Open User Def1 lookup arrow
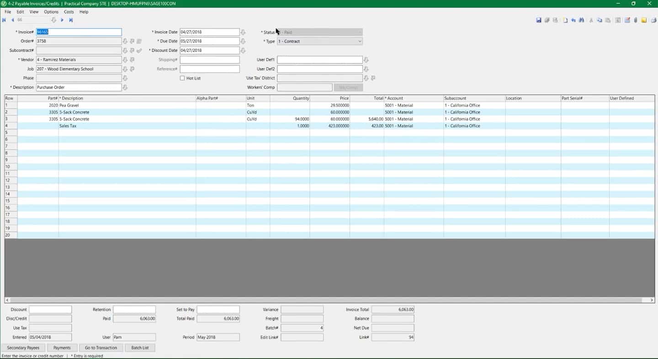 (x=366, y=60)
